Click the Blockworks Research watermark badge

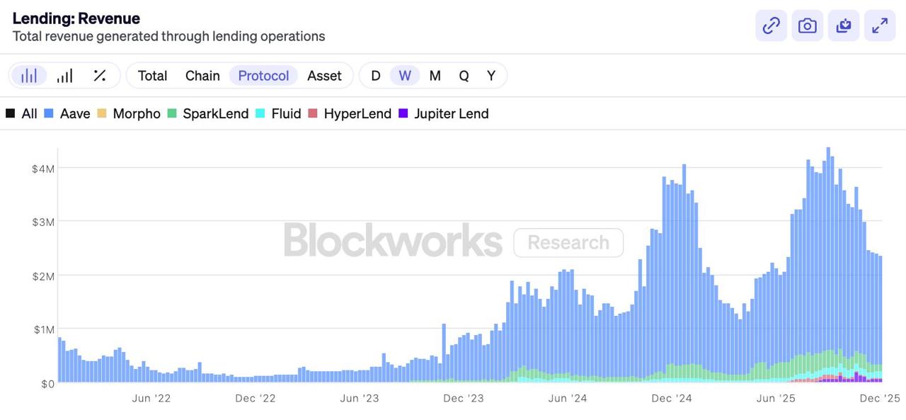[x=568, y=243]
